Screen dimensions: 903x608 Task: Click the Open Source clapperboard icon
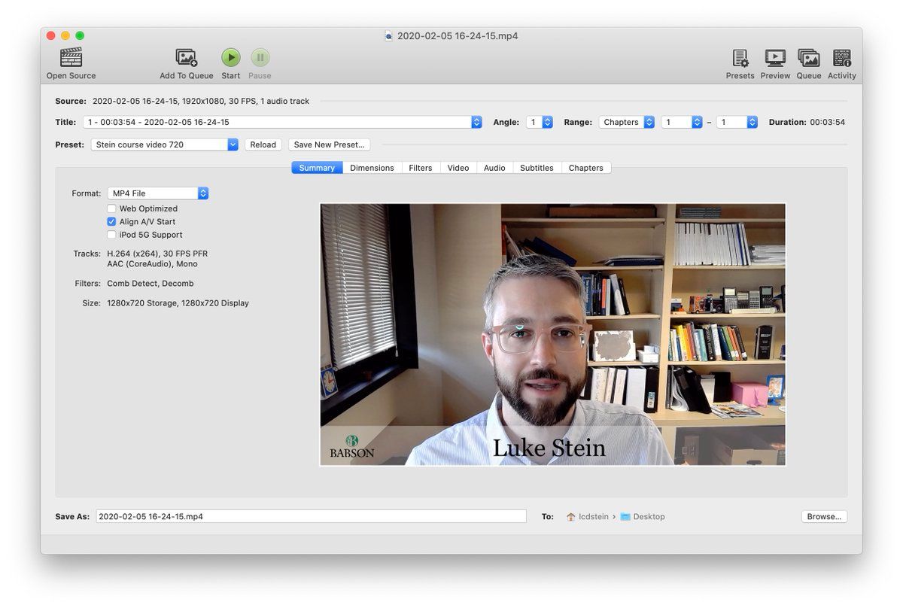pyautogui.click(x=71, y=58)
